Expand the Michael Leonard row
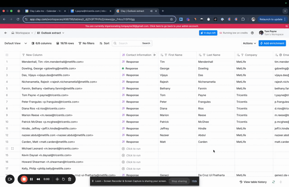The width and height of the screenshot is (289, 187). point(12,148)
